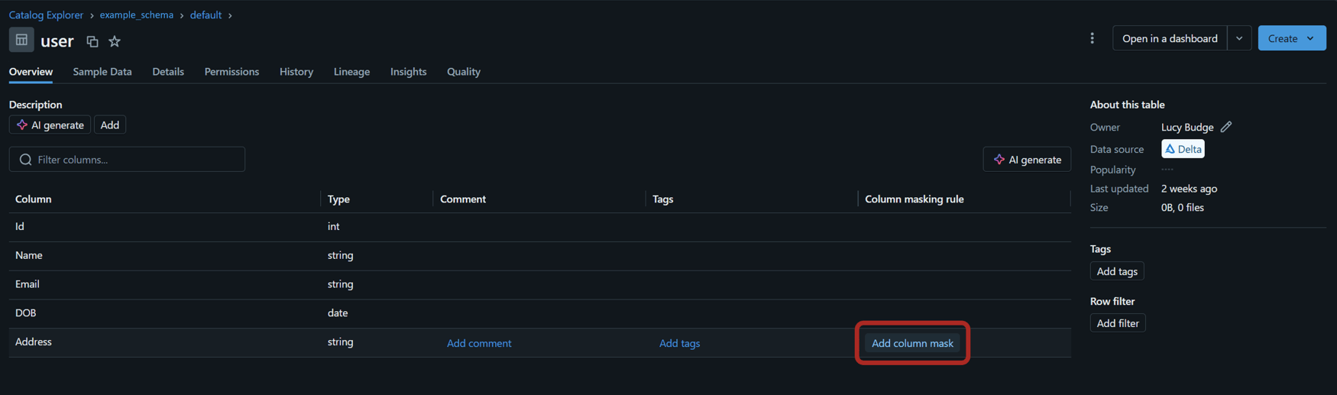Click Add tags in the Address row

(679, 343)
